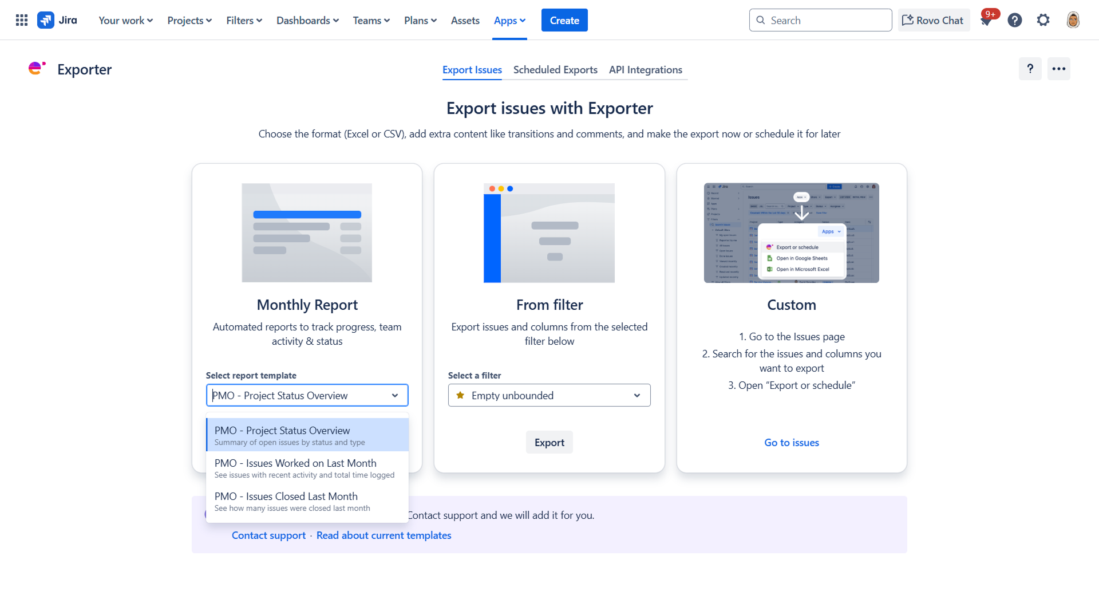Switch to the Scheduled Exports tab
This screenshot has height=591, width=1099.
tap(555, 70)
